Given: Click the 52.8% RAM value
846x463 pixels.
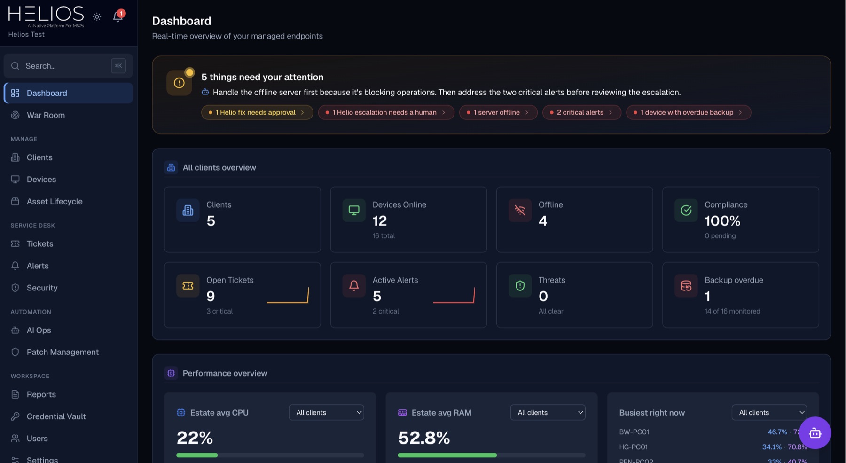Looking at the screenshot, I should point(424,438).
